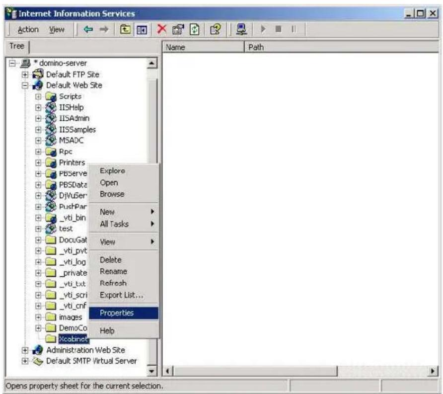443x394 pixels.
Task: Choose Explore from the context menu
Action: click(x=124, y=171)
